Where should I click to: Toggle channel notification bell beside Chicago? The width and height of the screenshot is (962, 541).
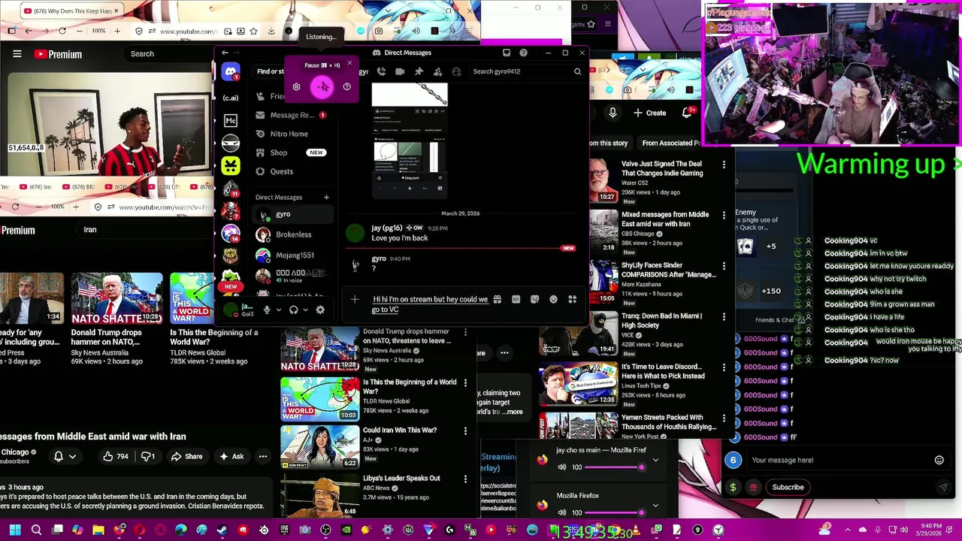point(59,456)
